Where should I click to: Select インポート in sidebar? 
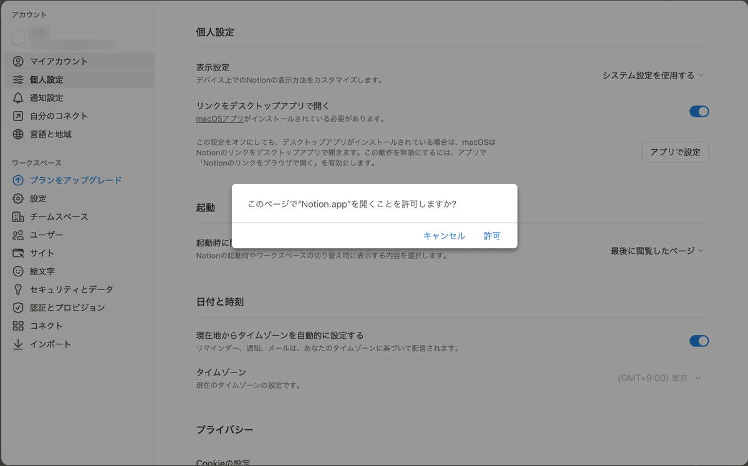pos(79,344)
